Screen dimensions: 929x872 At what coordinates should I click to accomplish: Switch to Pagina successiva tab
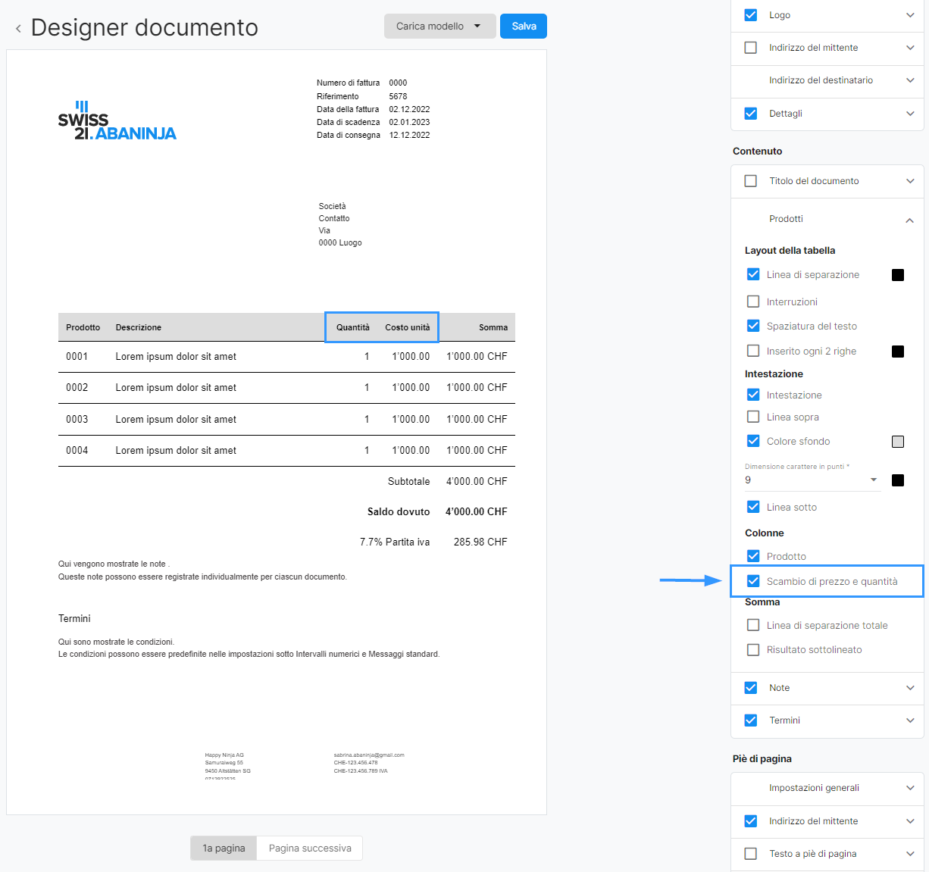(310, 848)
